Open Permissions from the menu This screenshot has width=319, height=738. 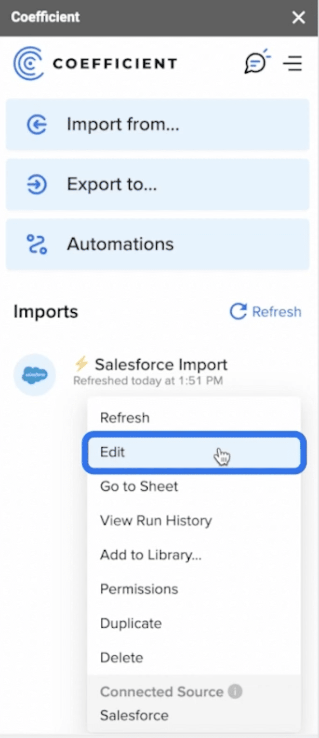194,589
